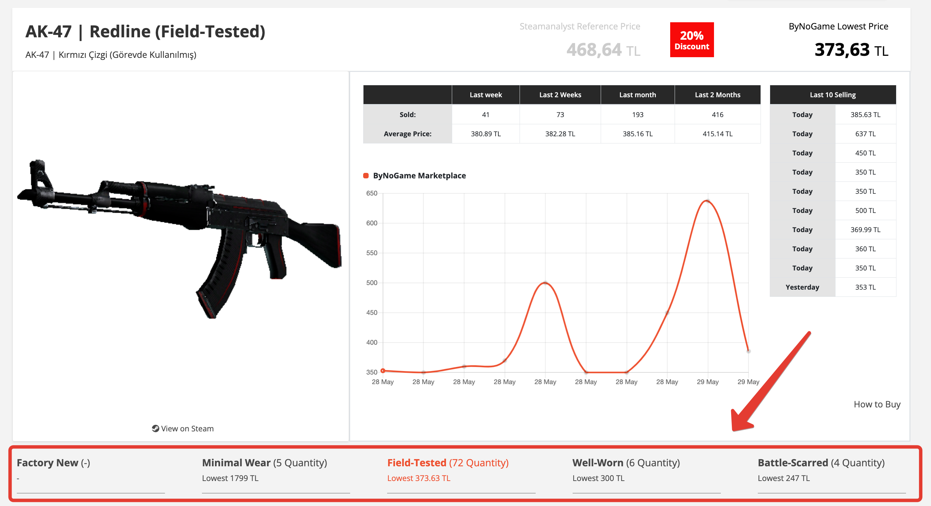Click the Last 10 Selling table header
Screen dimensions: 931x506
coord(833,95)
